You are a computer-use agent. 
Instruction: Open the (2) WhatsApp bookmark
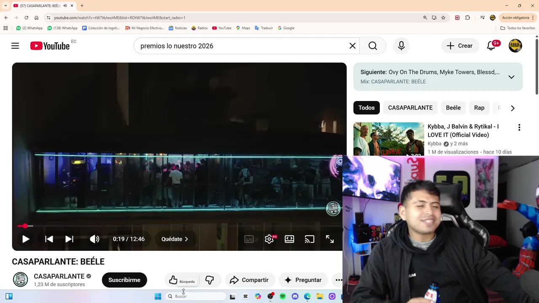[x=29, y=28]
